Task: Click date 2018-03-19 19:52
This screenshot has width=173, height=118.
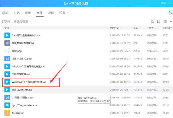Action: pos(120,105)
